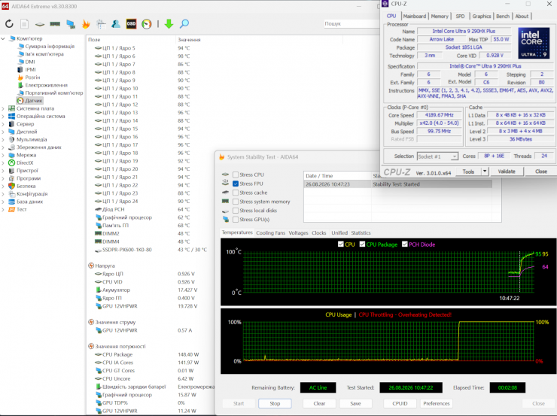The width and height of the screenshot is (557, 416).
Task: Click the Validate button in CPU-Z
Action: click(x=507, y=172)
